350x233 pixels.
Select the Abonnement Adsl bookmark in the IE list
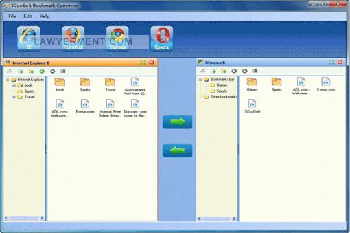(135, 87)
